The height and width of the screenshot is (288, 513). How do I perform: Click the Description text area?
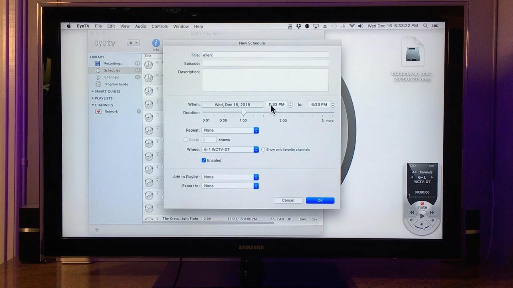[265, 80]
